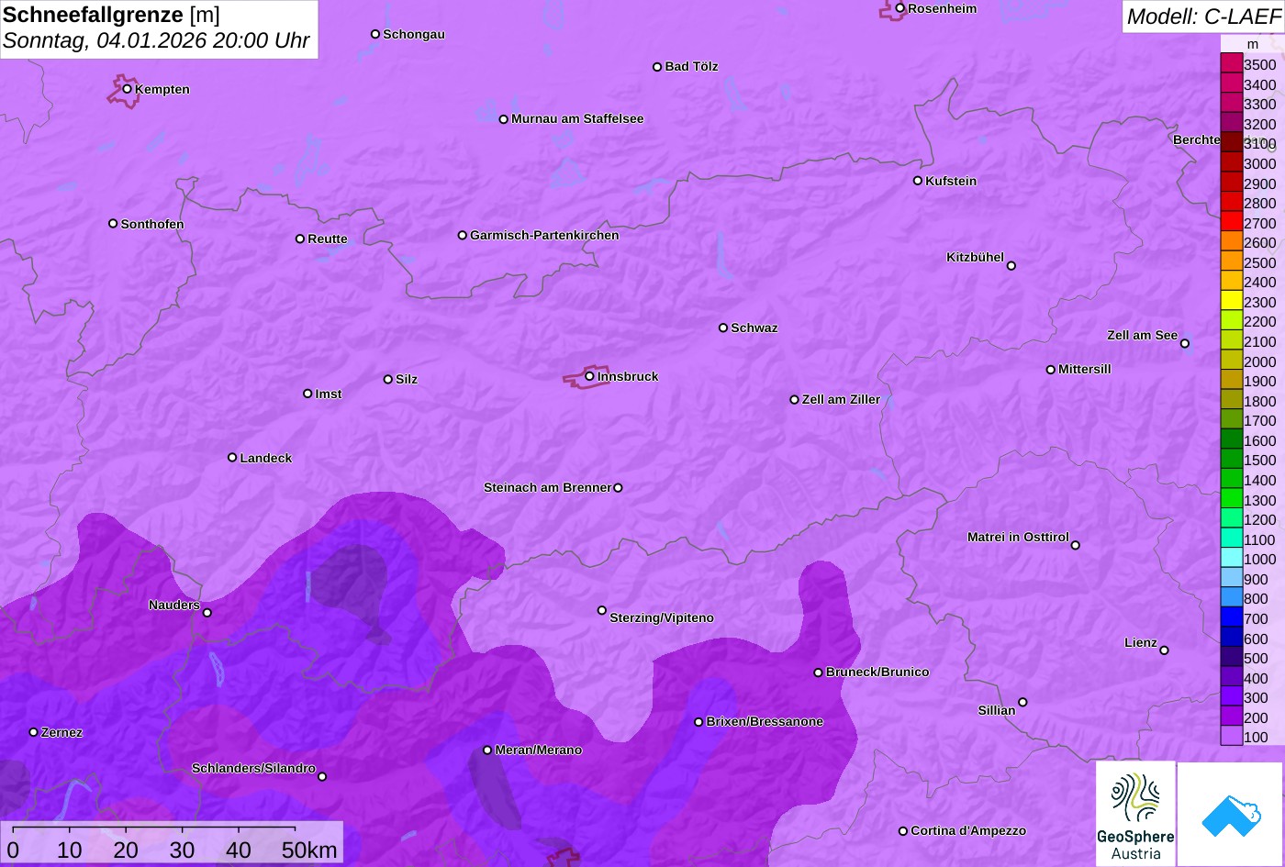Click the 'Berchte' truncated town label
Image resolution: width=1285 pixels, height=867 pixels.
(x=1196, y=139)
